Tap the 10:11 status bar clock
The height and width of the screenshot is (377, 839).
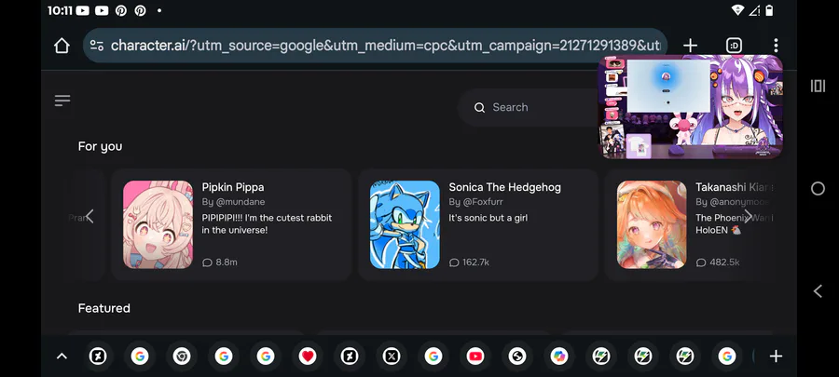60,10
